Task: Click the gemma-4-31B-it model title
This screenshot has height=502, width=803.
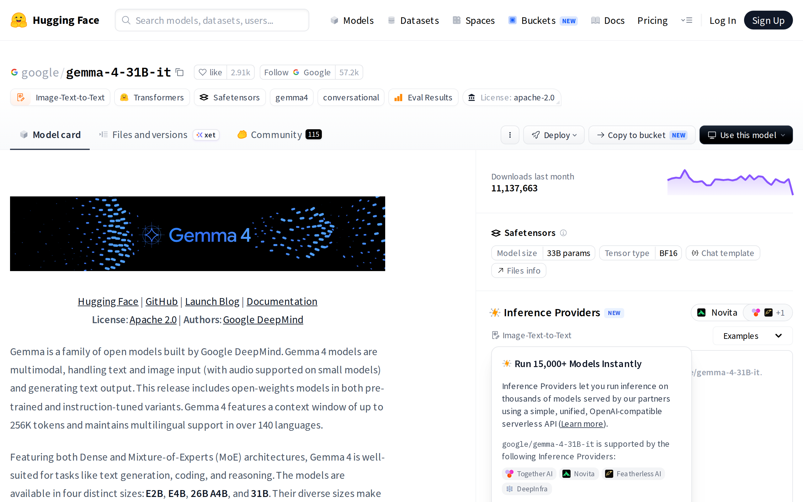Action: tap(119, 72)
